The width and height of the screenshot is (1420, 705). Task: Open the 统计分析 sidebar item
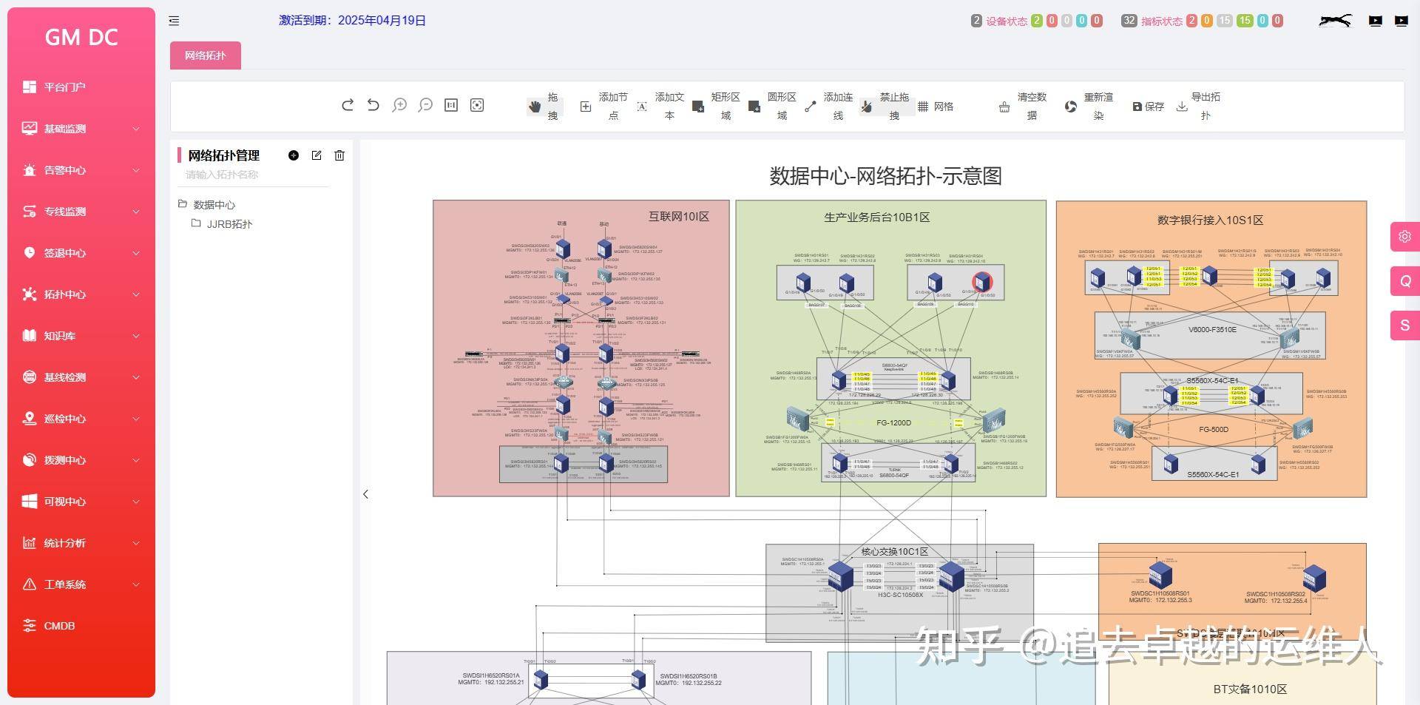[x=81, y=543]
